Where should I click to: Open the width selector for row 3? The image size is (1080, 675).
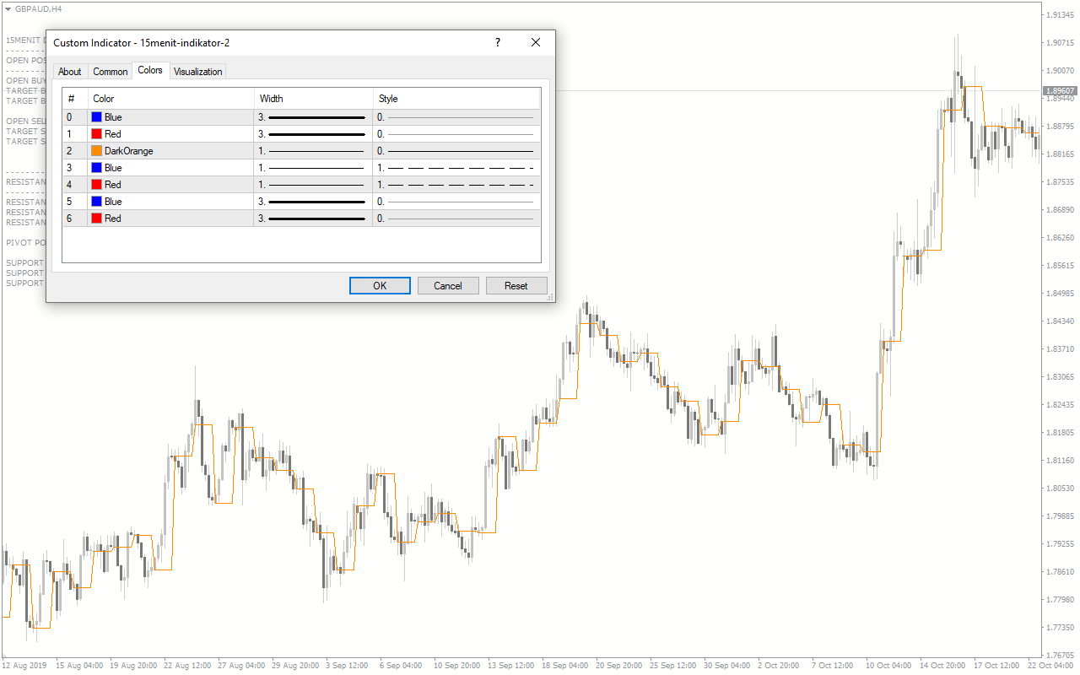[313, 168]
